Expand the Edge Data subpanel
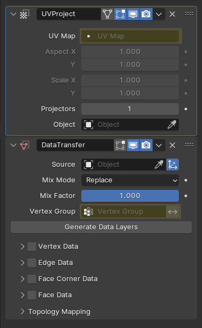 (22, 263)
